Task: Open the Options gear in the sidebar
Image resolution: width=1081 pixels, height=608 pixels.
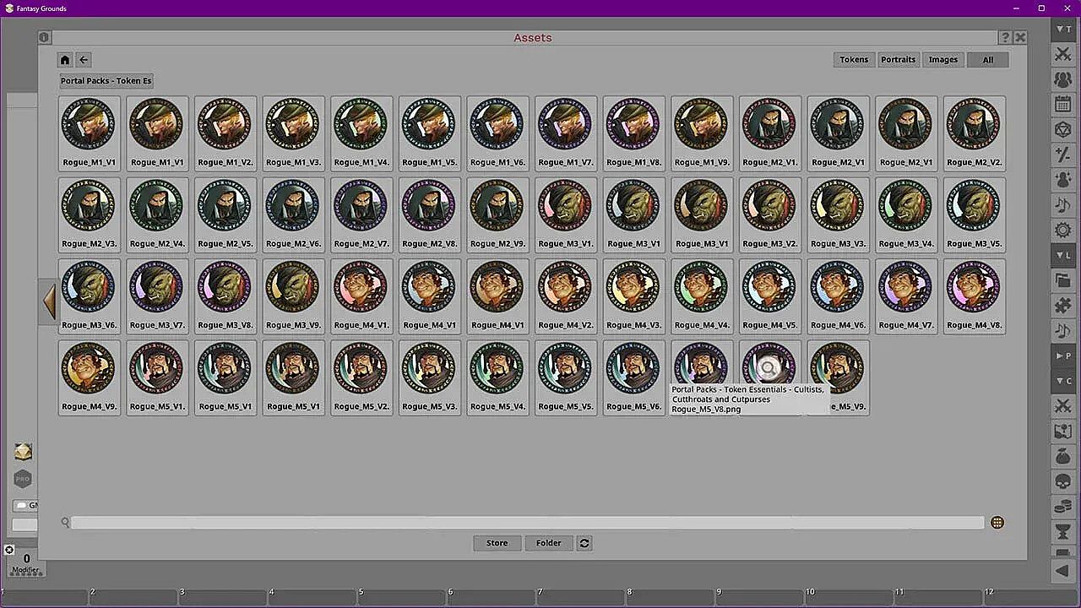Action: point(1063,230)
